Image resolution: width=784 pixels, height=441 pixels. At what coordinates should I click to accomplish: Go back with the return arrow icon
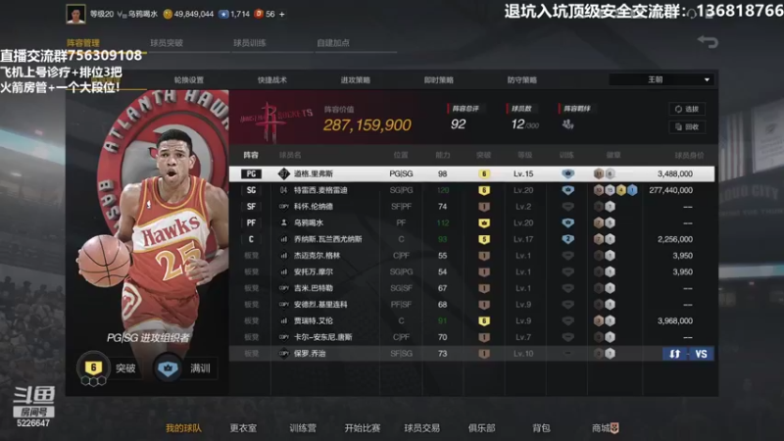click(708, 41)
